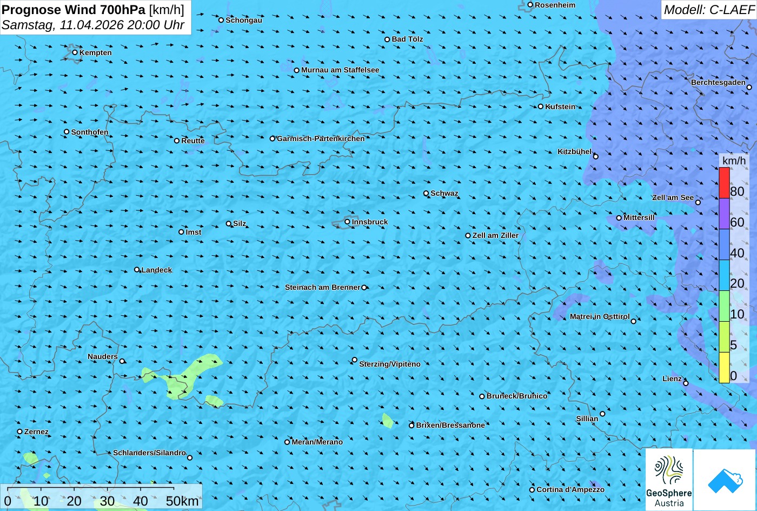The image size is (757, 511).
Task: Click the Kempten city marker
Action: pos(75,52)
